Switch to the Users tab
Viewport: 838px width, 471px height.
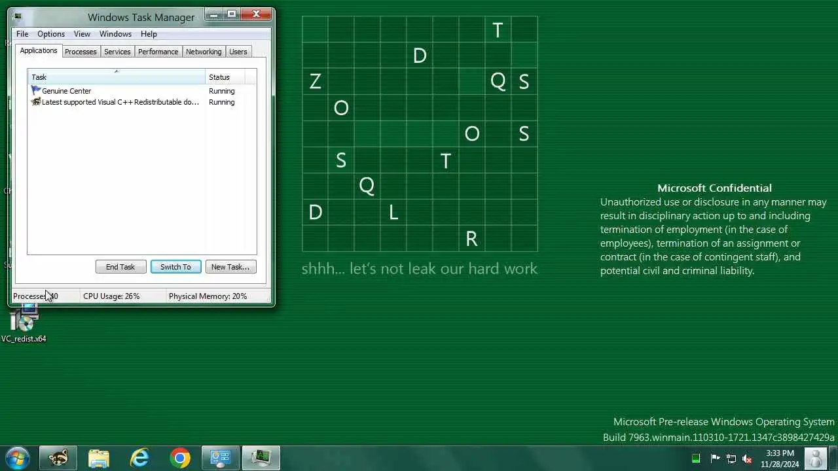(238, 52)
